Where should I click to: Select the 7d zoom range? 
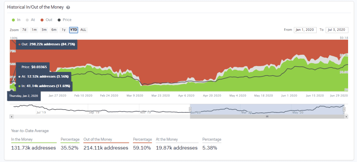coord(24,30)
